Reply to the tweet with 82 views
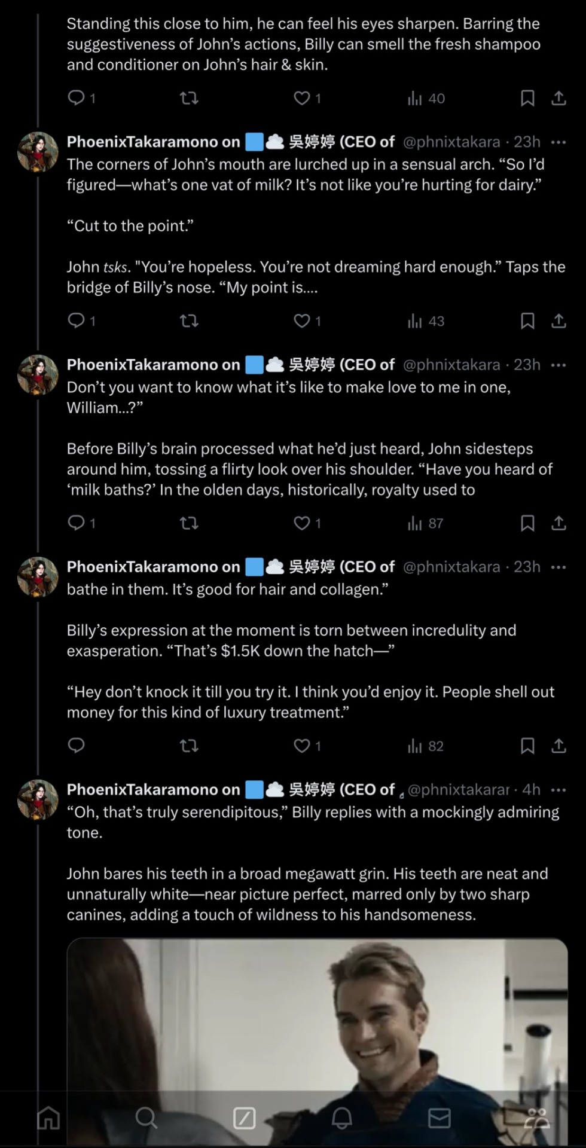 click(76, 746)
